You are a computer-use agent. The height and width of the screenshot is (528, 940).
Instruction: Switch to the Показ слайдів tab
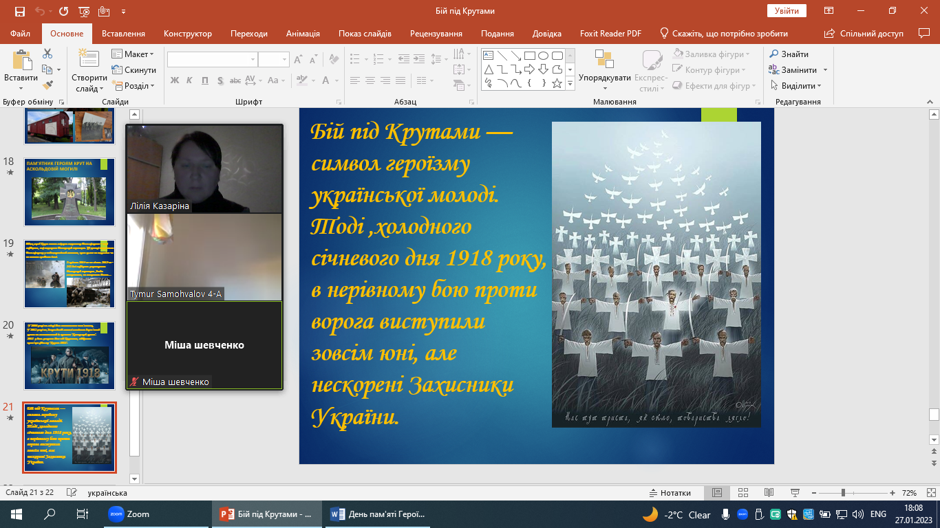(365, 34)
